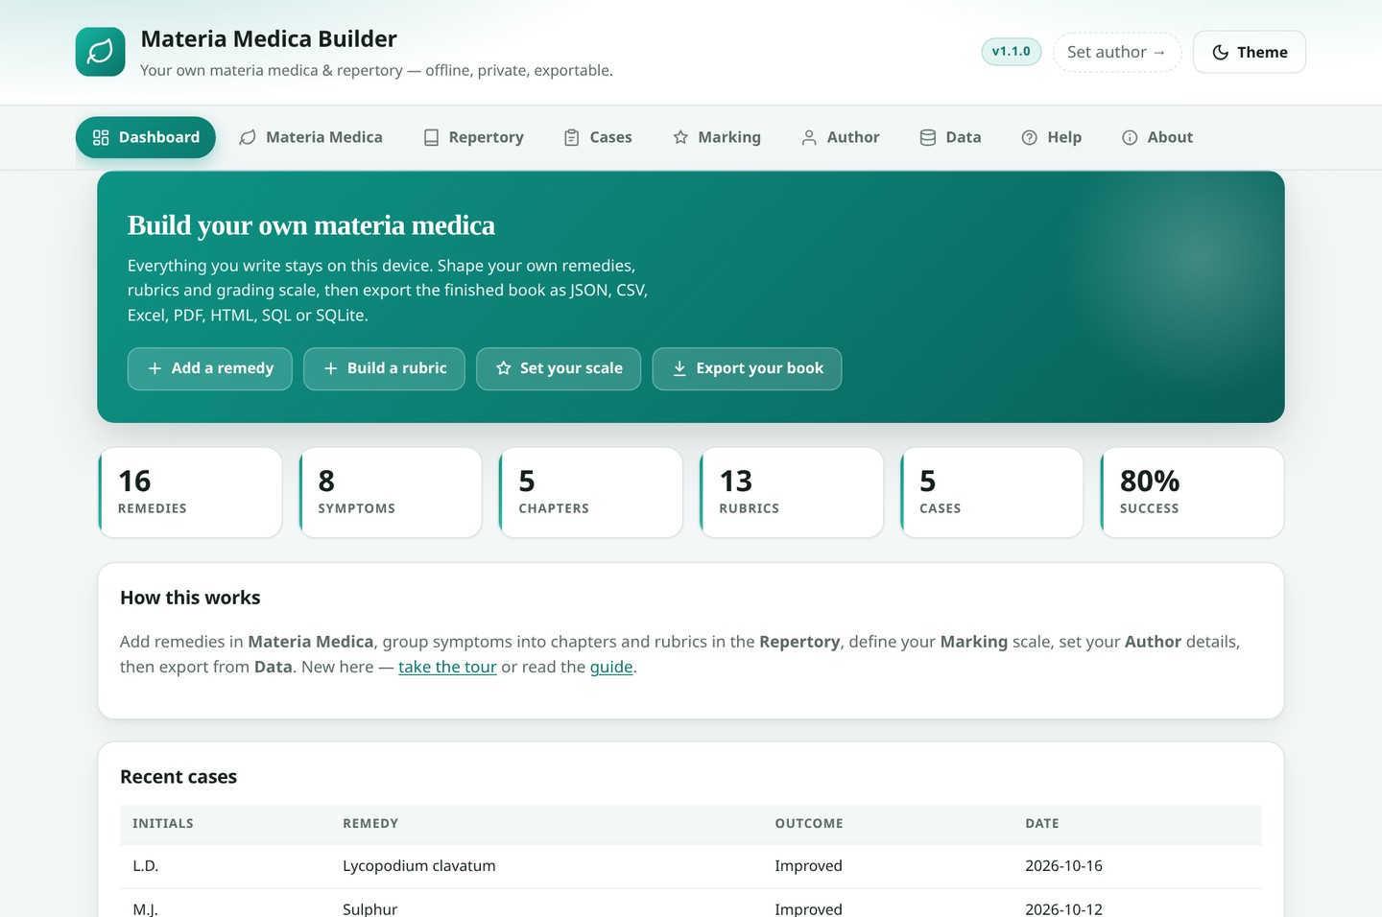Click the green leaf app logo
Viewport: 1382px width, 917px height.
click(101, 52)
